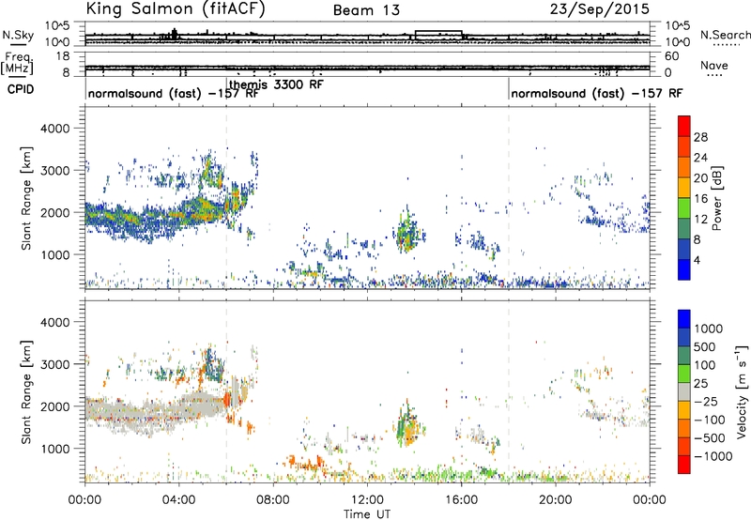Click the Nave legend label
Image resolution: width=751 pixels, height=520 pixels.
pos(714,65)
